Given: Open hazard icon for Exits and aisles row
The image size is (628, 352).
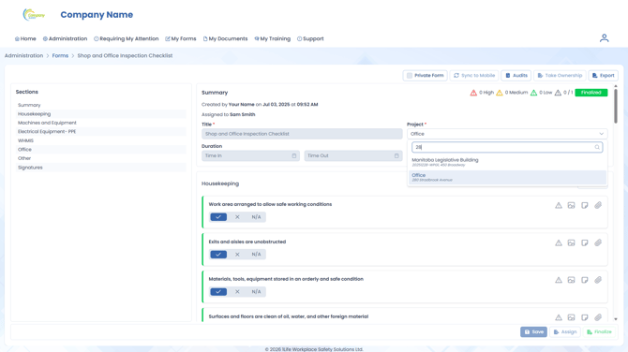Looking at the screenshot, I should tap(559, 242).
